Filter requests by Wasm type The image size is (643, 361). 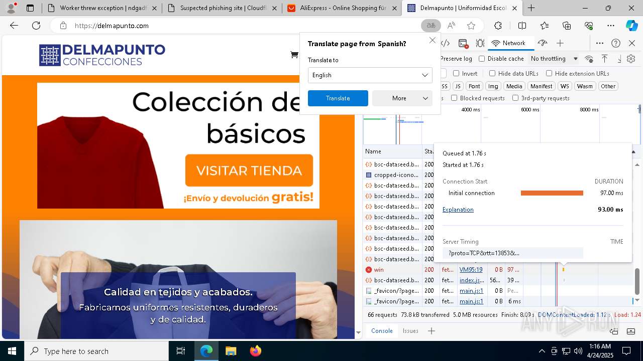585,86
